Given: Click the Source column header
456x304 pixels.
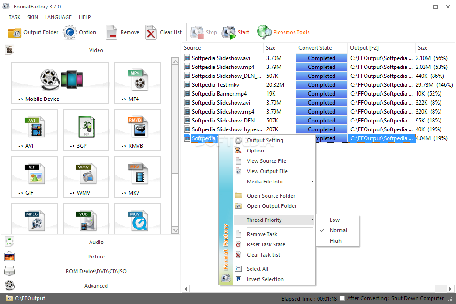Looking at the screenshot, I should (x=222, y=48).
